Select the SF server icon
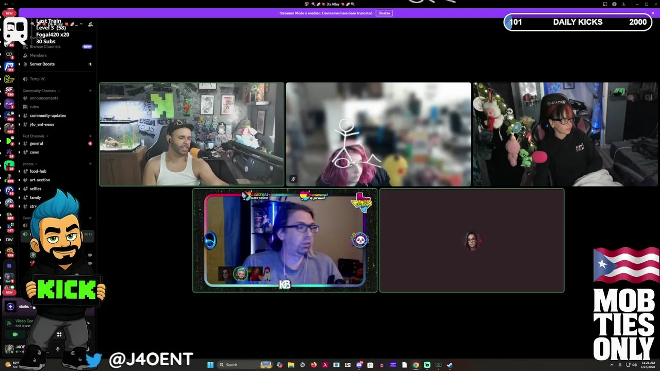This screenshot has height=371, width=660. (9, 90)
